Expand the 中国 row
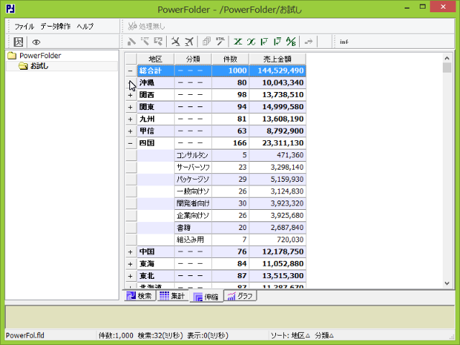Image resolution: width=460 pixels, height=345 pixels. coord(130,252)
